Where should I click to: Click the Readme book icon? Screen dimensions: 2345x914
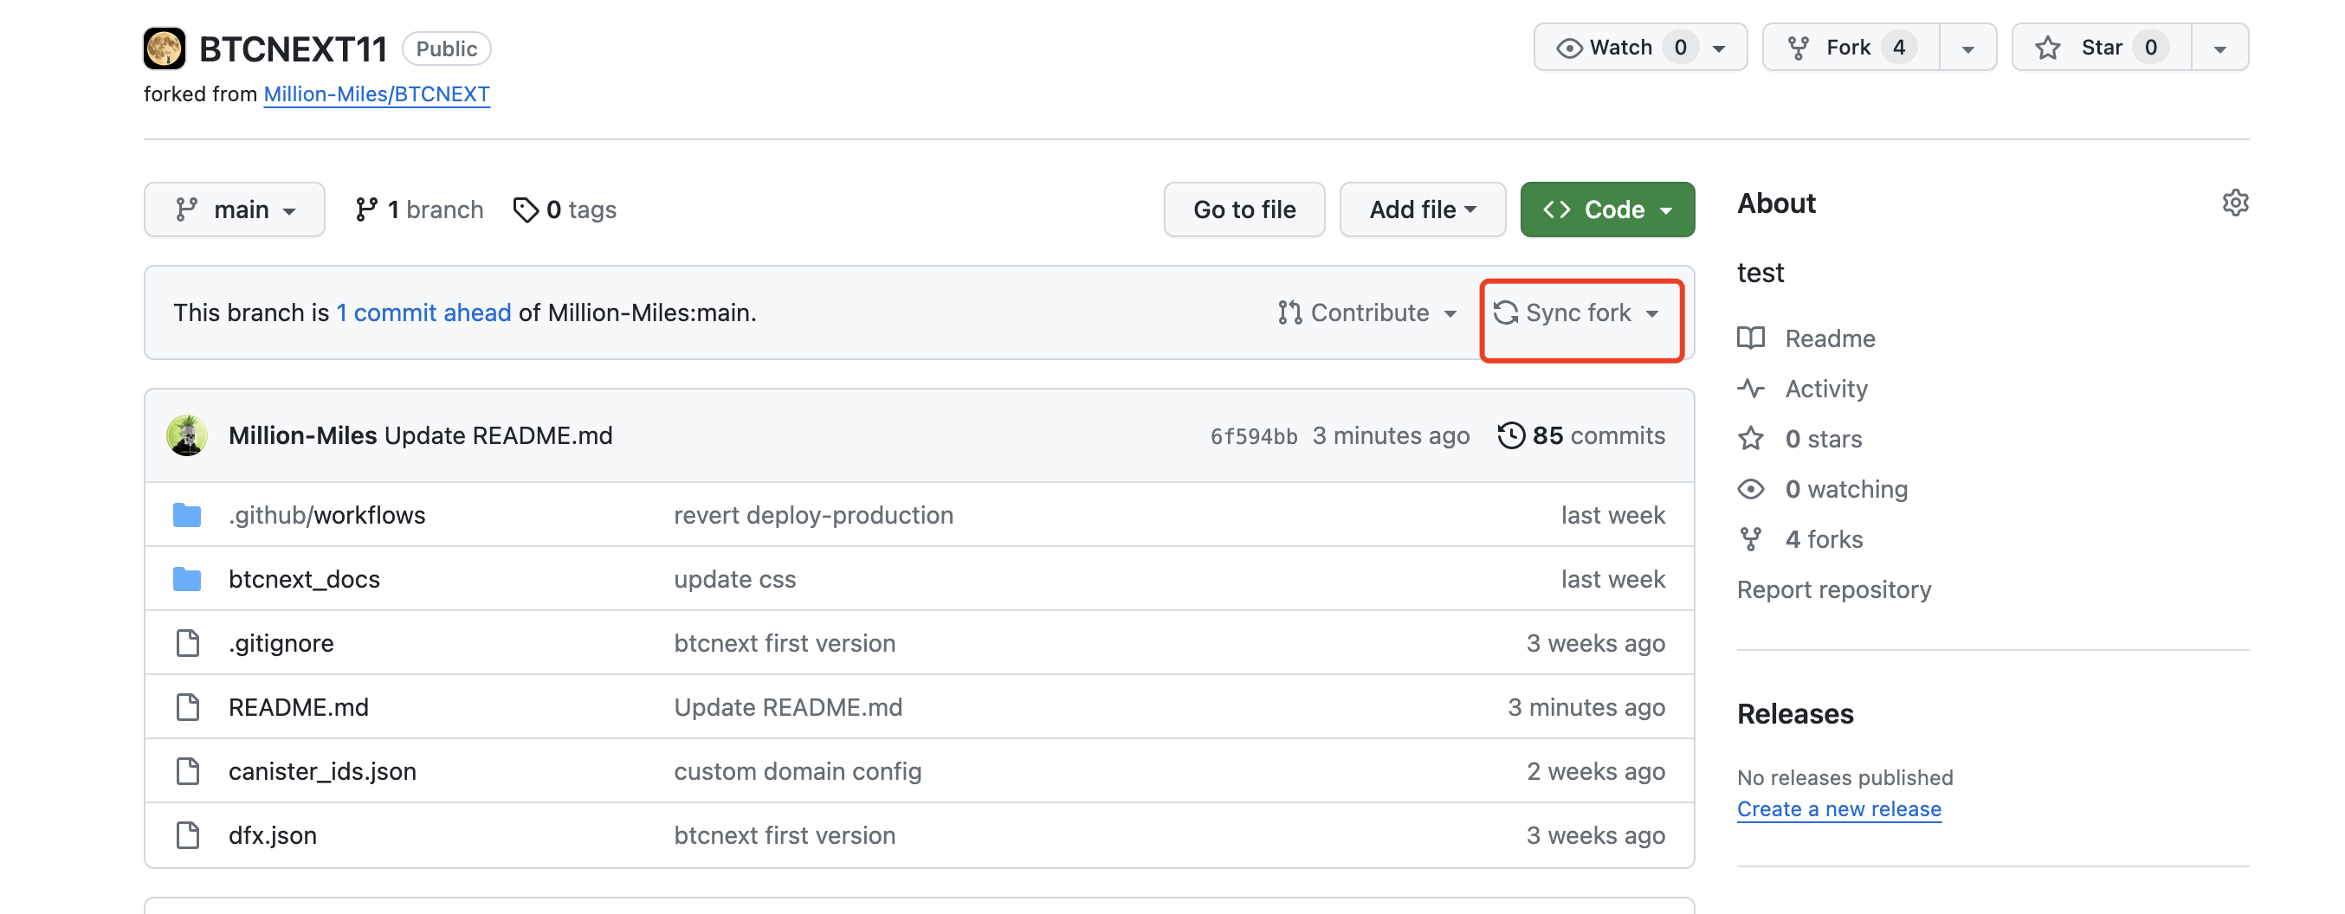tap(1751, 338)
